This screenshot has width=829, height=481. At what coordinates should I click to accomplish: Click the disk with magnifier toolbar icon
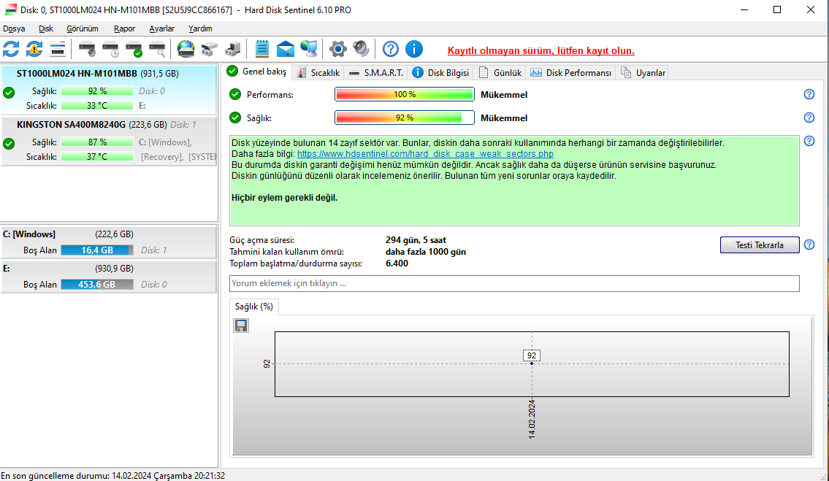[x=157, y=49]
